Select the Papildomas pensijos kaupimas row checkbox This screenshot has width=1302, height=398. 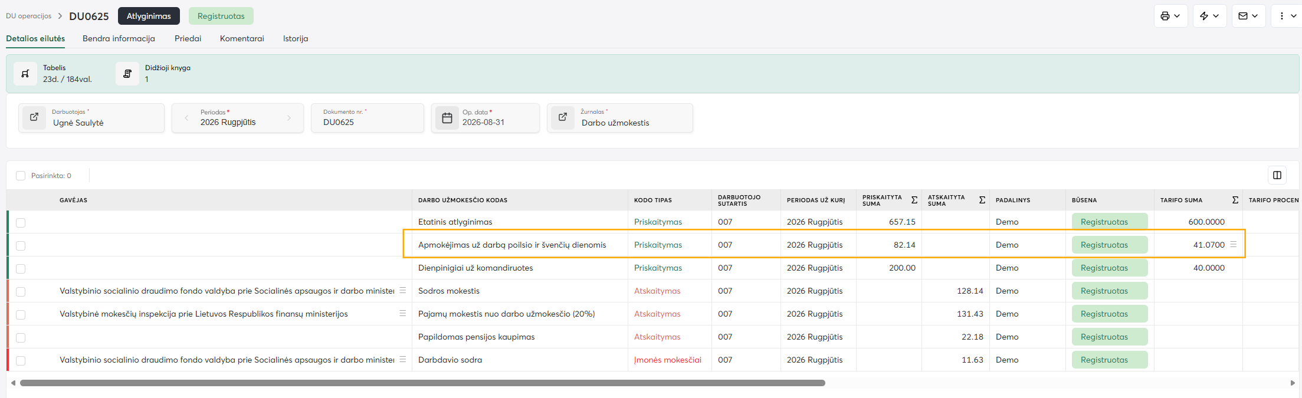tap(21, 337)
